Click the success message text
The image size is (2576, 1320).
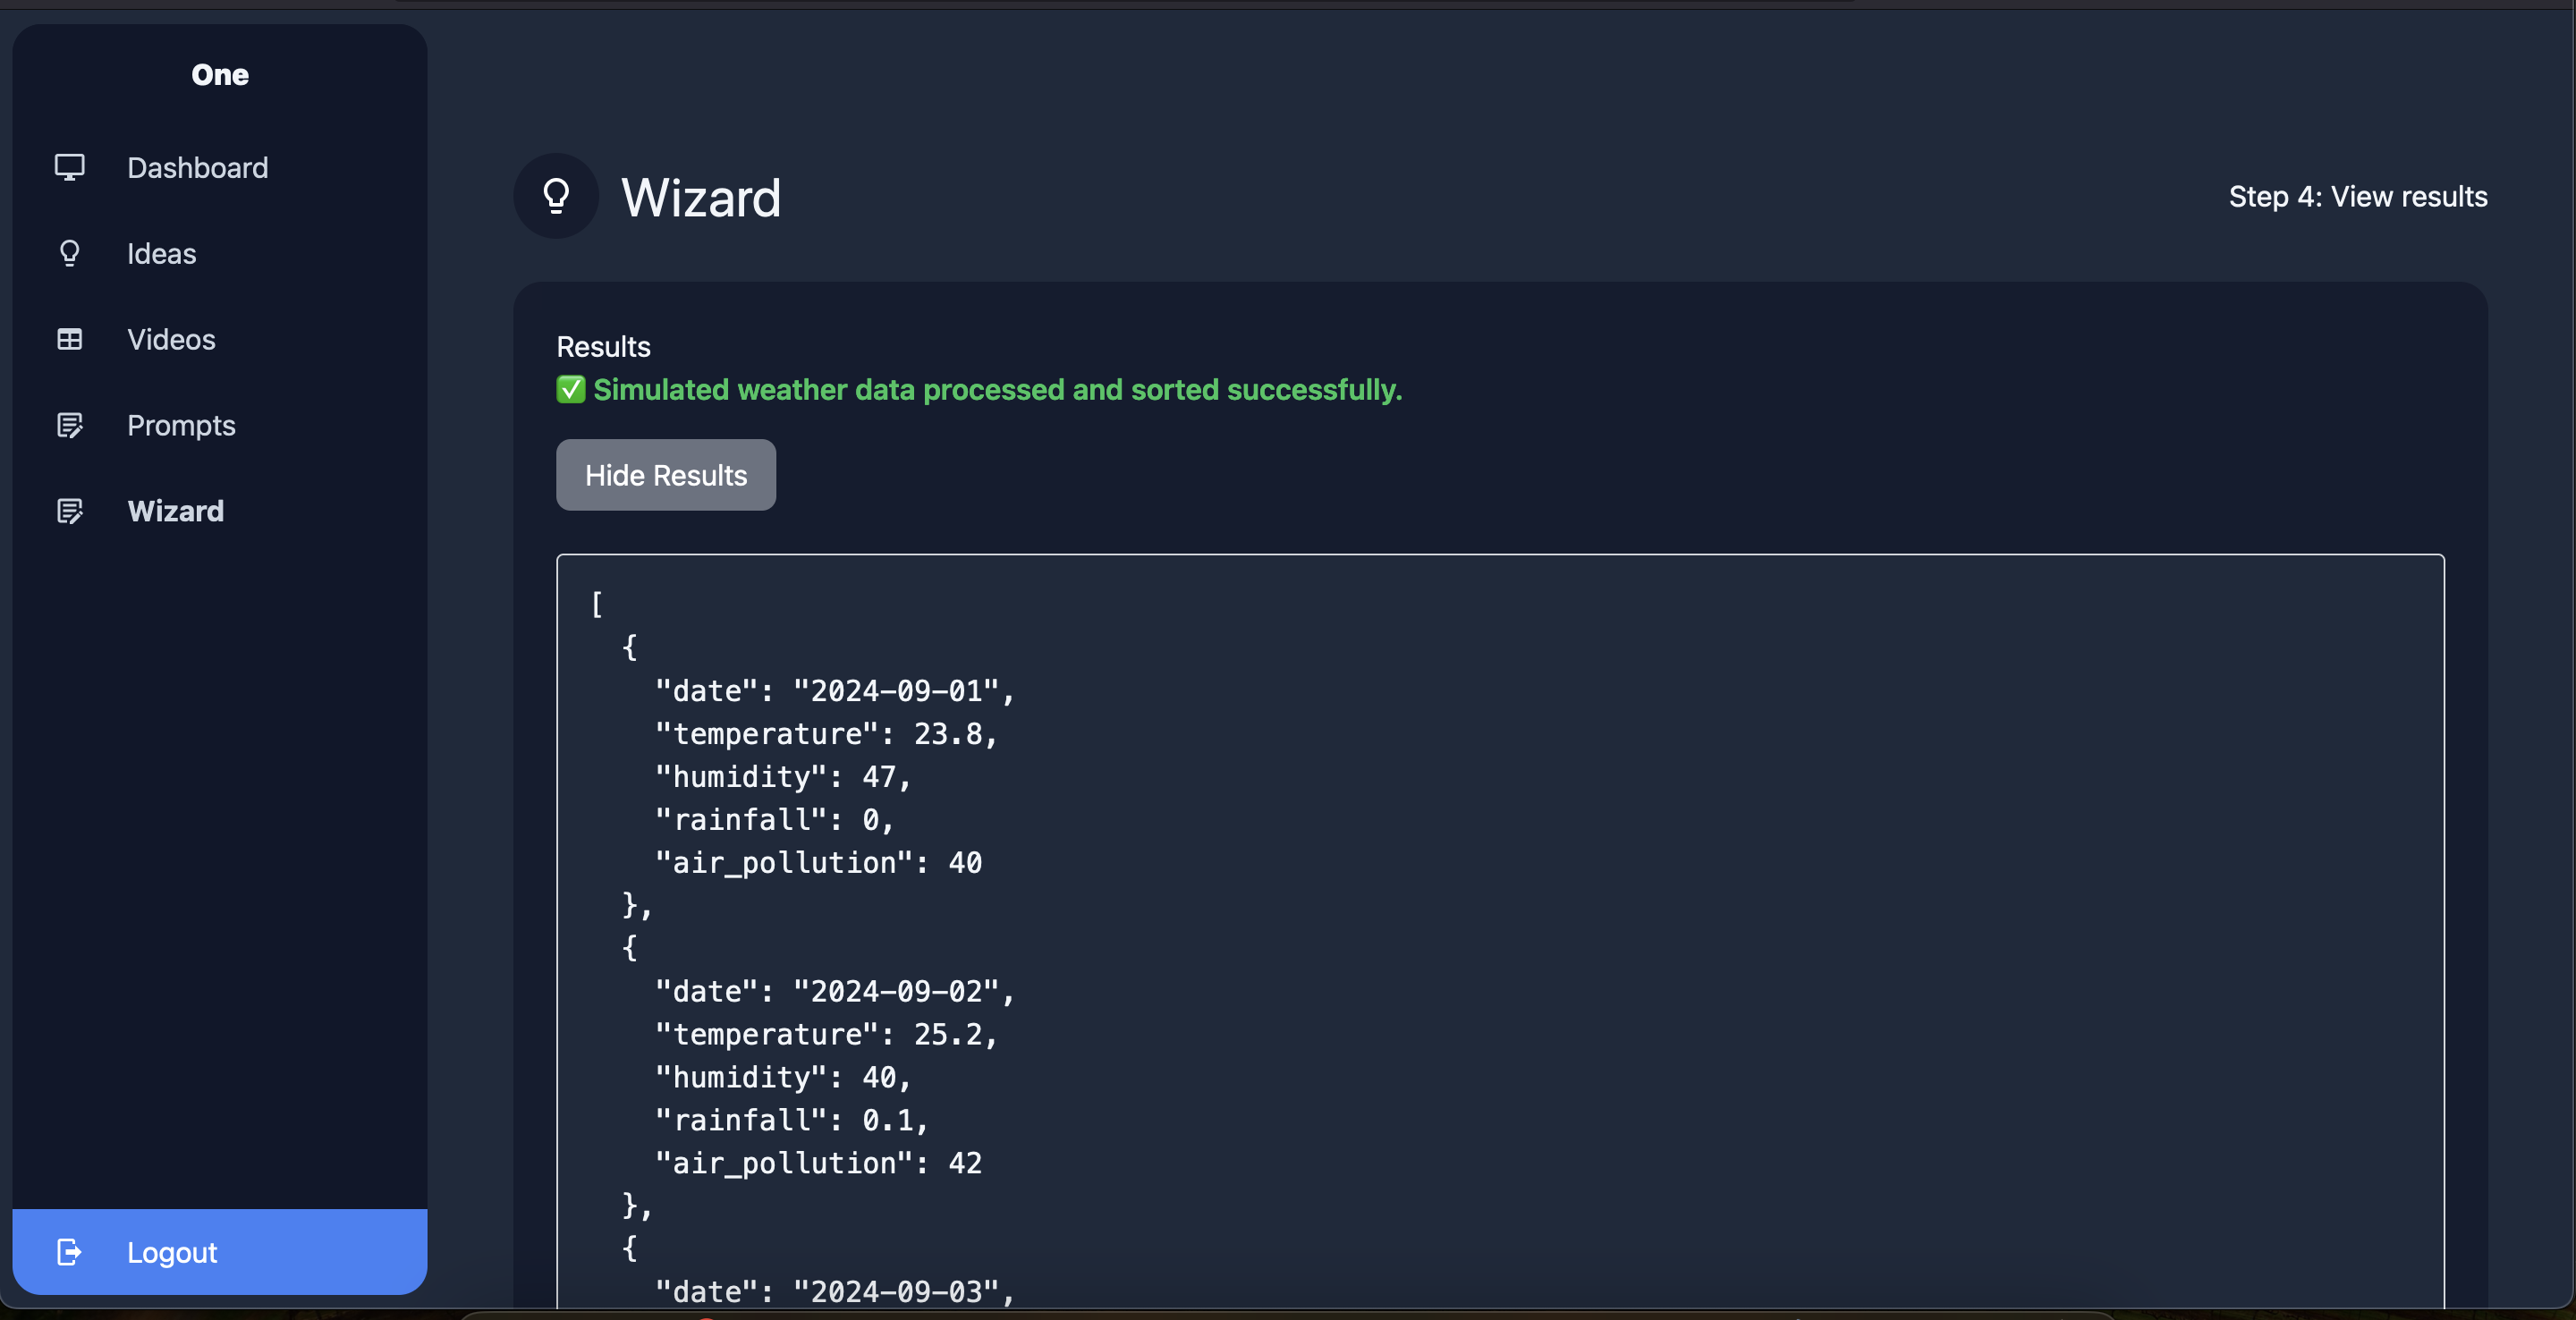point(997,389)
